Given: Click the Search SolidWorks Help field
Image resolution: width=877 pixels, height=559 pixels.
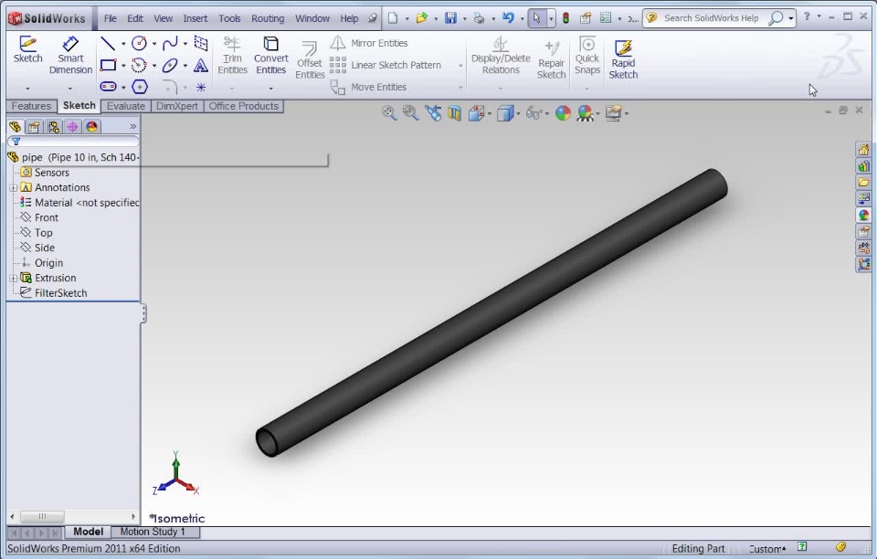Looking at the screenshot, I should 711,18.
